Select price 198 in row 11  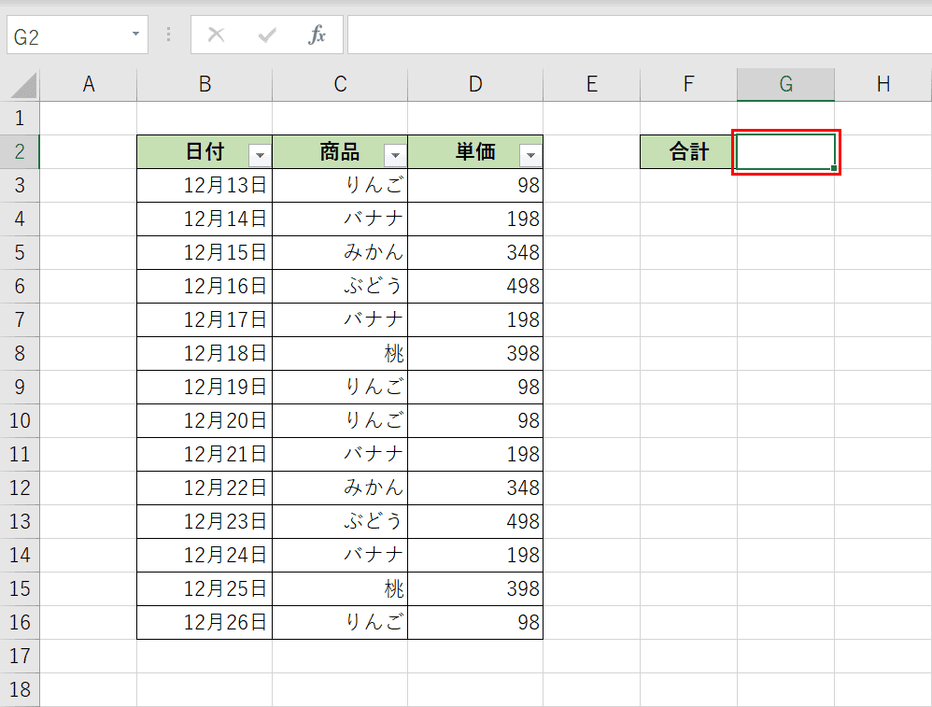pyautogui.click(x=475, y=455)
